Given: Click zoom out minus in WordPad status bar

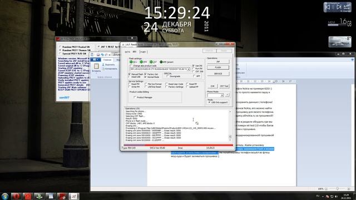Looking at the screenshot, I should pyautogui.click(x=327, y=189).
